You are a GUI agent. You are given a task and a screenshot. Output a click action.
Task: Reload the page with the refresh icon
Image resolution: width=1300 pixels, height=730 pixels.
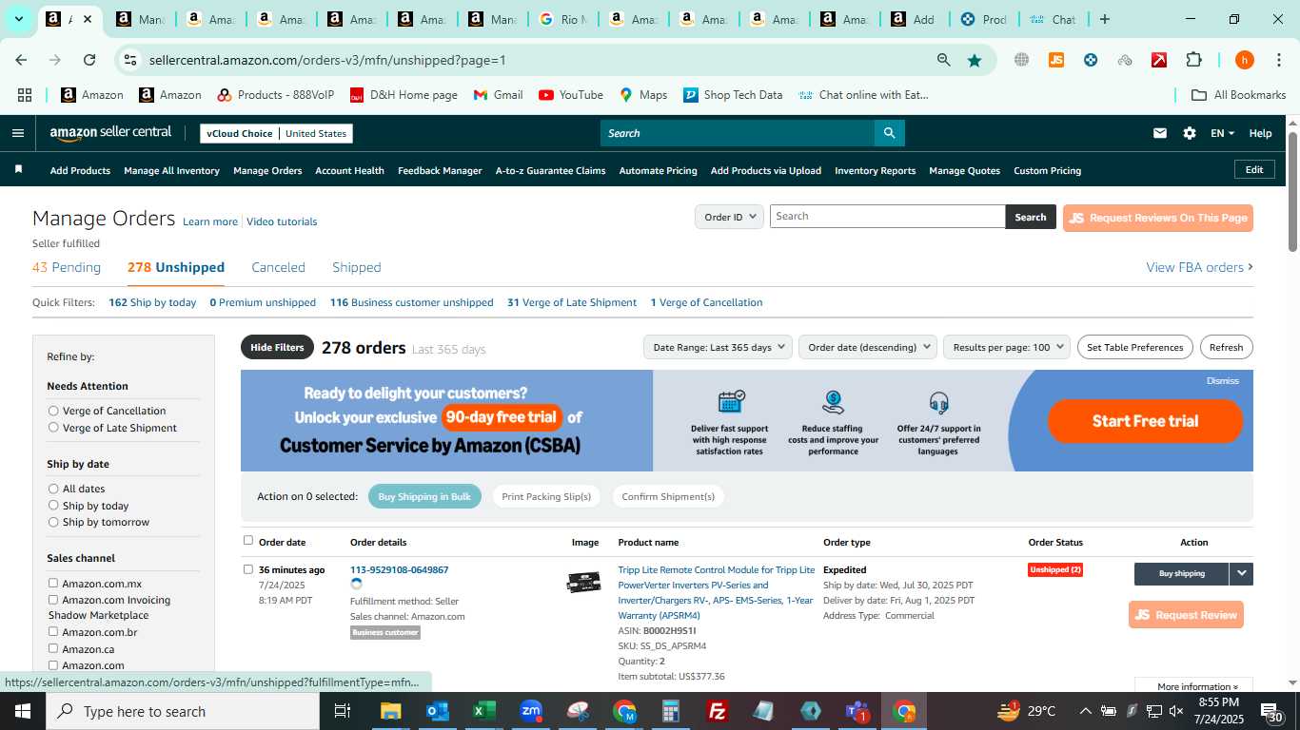tap(89, 60)
